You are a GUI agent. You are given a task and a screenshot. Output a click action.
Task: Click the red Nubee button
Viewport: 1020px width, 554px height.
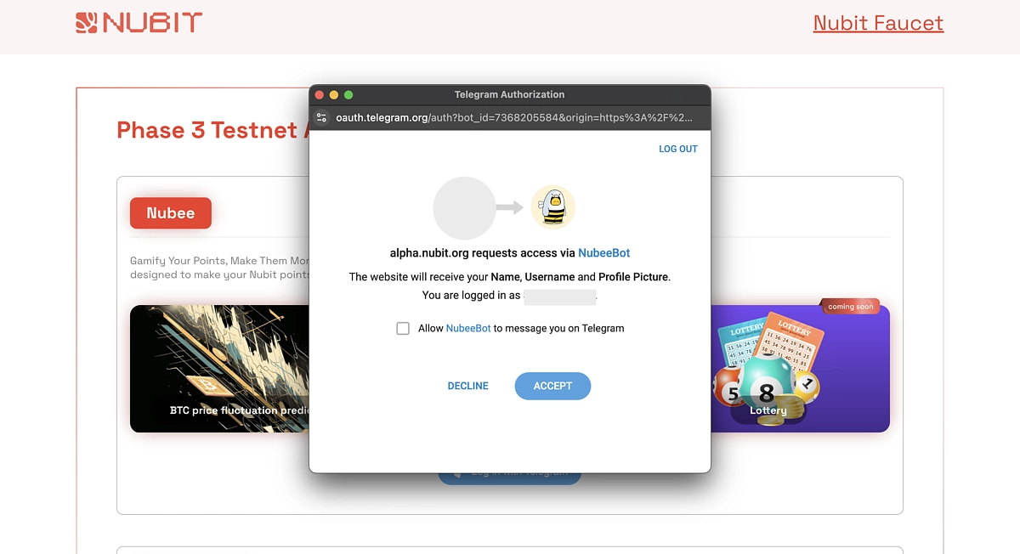click(171, 213)
